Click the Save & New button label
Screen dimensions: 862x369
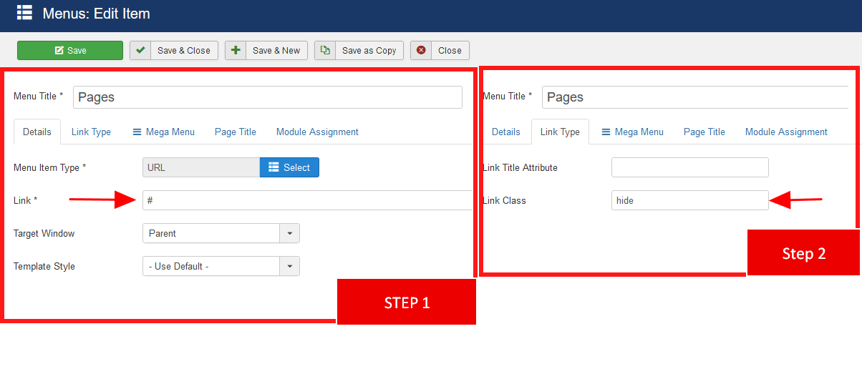276,50
